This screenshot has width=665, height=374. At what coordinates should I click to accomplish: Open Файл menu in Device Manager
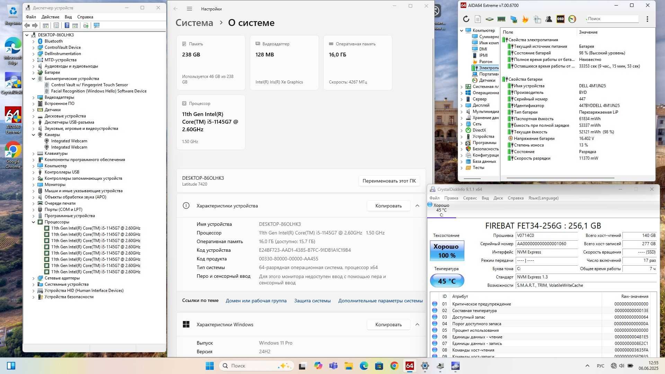(x=31, y=17)
